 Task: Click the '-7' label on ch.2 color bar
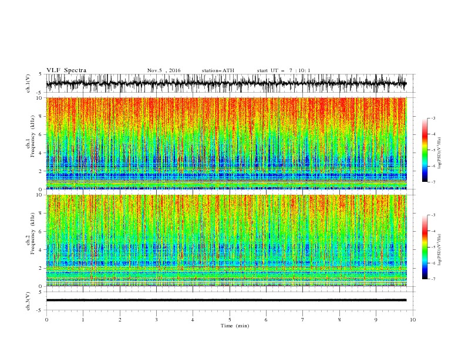(x=433, y=279)
